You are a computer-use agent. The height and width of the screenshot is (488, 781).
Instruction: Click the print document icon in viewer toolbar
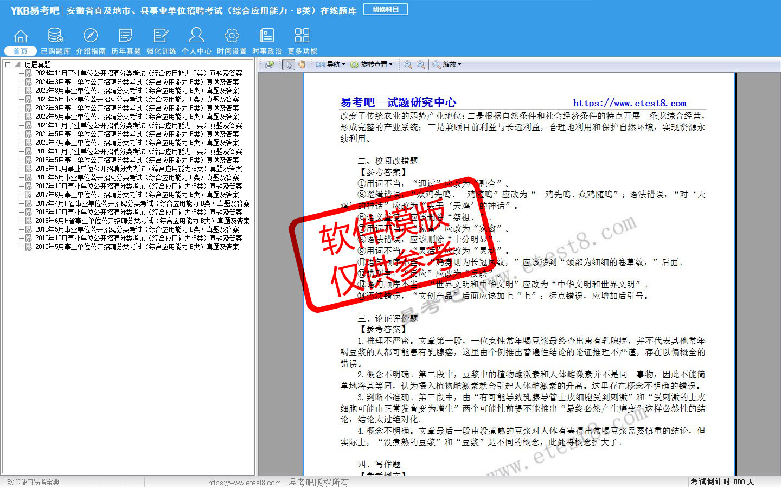click(x=270, y=65)
